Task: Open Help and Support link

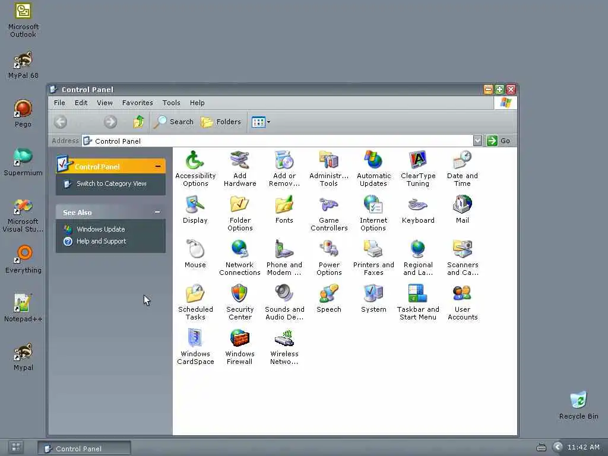Action: coord(101,241)
